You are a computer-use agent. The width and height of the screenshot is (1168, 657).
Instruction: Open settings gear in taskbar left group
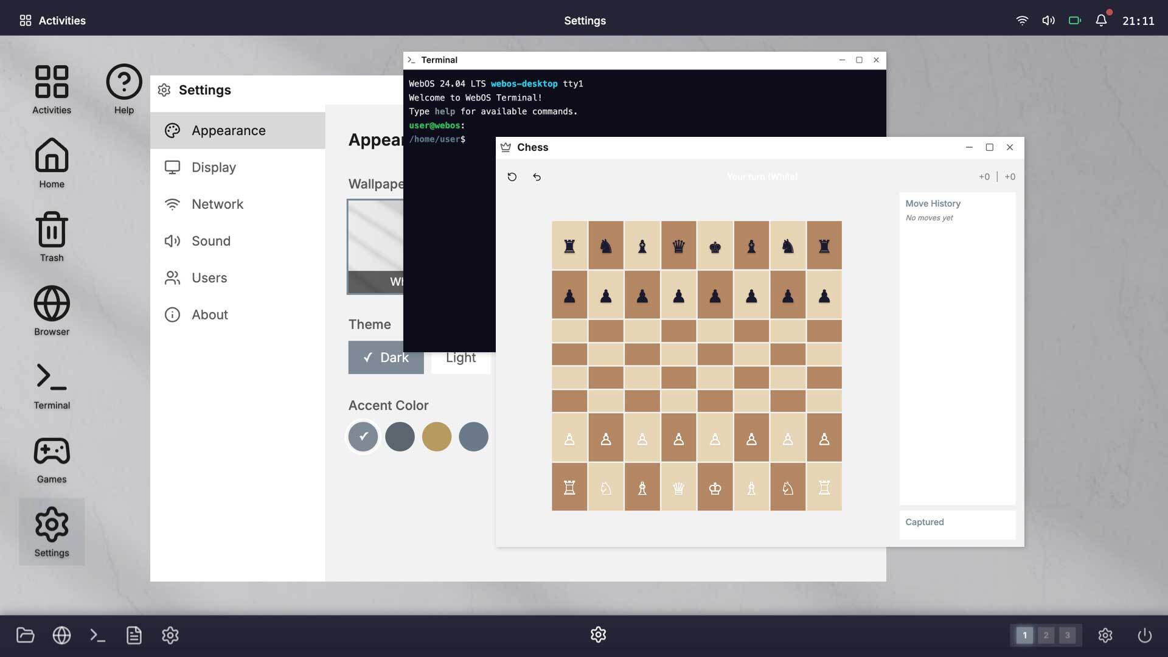pyautogui.click(x=170, y=635)
